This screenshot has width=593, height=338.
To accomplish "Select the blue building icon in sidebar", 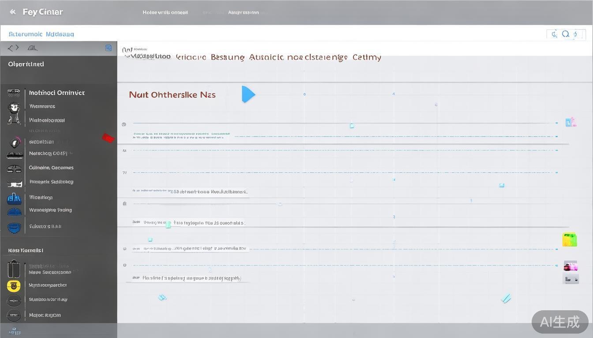I will click(14, 198).
